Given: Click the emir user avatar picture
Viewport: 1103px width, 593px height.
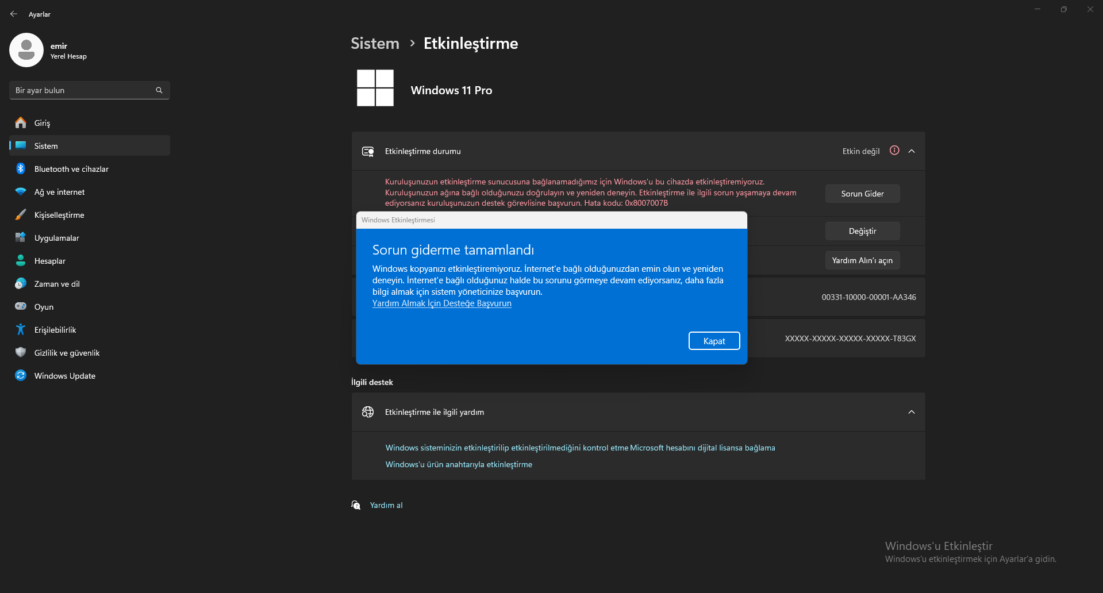Looking at the screenshot, I should click(x=26, y=50).
